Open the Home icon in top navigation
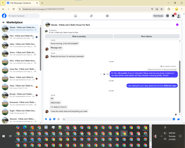185x148 pixels. pos(75,16)
